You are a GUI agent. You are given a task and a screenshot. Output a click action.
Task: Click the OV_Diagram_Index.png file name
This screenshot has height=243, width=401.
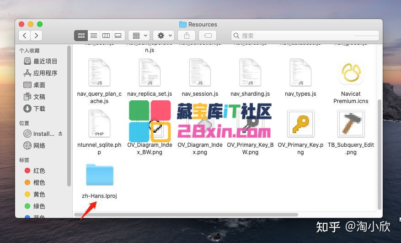[200, 149]
